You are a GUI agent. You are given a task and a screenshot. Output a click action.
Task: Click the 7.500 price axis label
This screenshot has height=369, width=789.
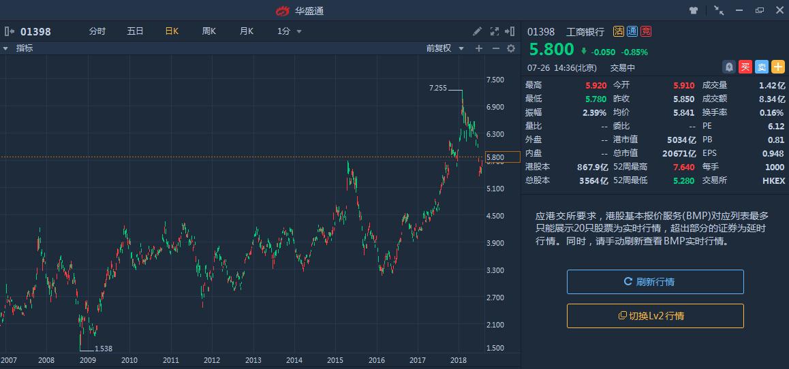[x=495, y=80]
